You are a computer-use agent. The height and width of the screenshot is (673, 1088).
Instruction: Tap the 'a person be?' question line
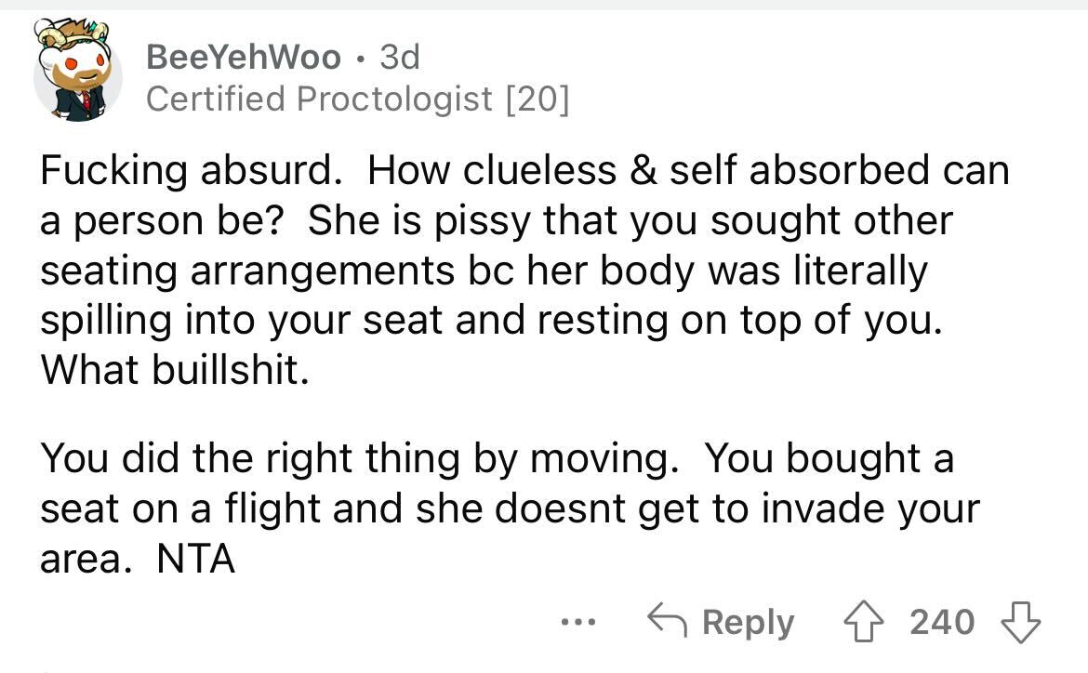(163, 221)
